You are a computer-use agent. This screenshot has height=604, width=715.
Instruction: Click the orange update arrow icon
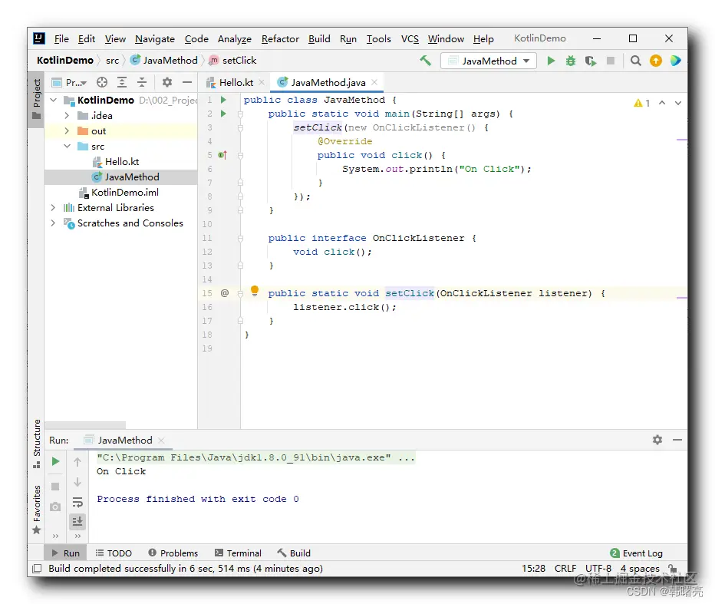pos(656,61)
